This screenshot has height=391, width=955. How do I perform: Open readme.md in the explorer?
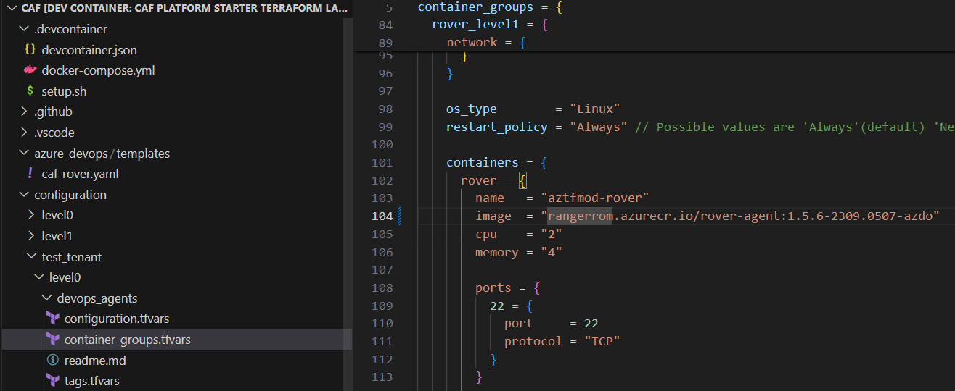click(94, 360)
